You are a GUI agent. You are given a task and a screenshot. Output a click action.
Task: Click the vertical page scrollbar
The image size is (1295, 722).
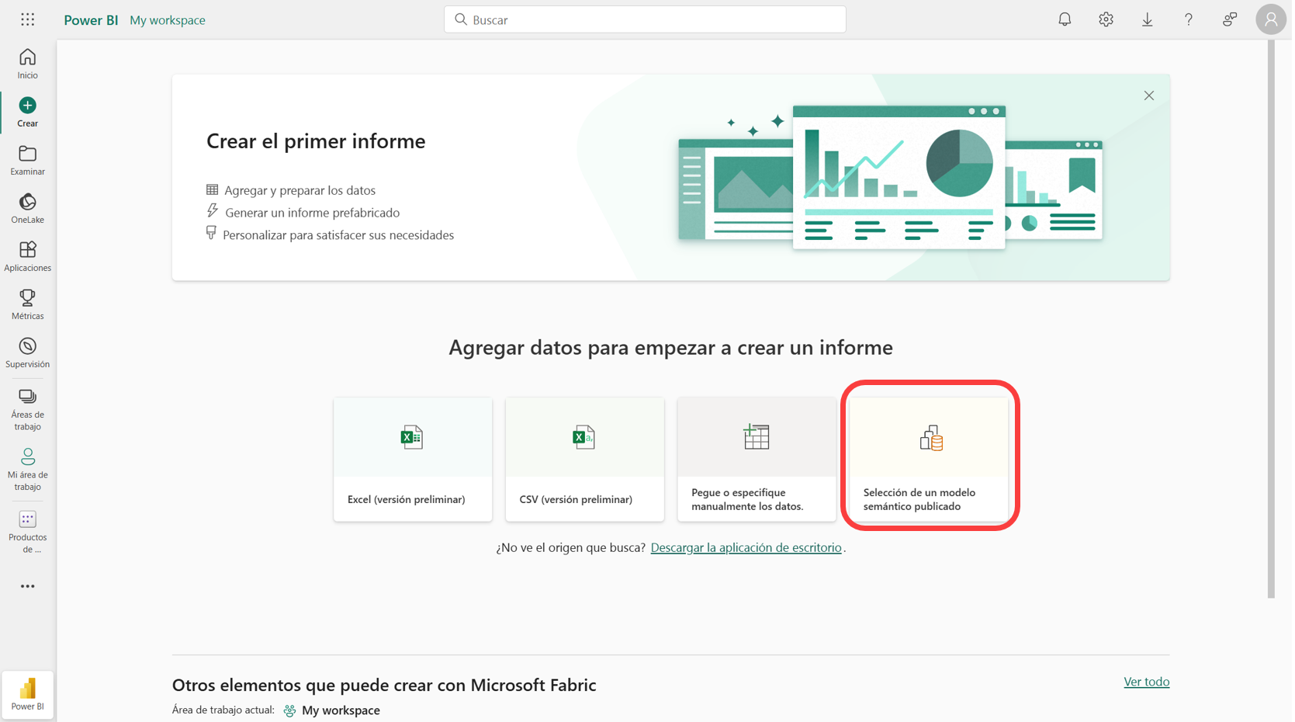coord(1271,320)
